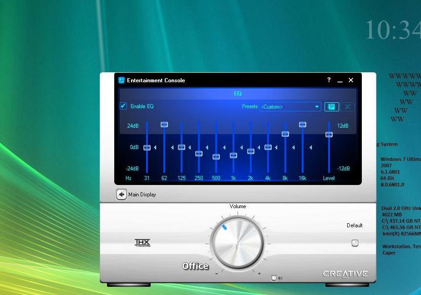
Task: Open the Presets <Custom> dropdown
Action: (x=290, y=107)
